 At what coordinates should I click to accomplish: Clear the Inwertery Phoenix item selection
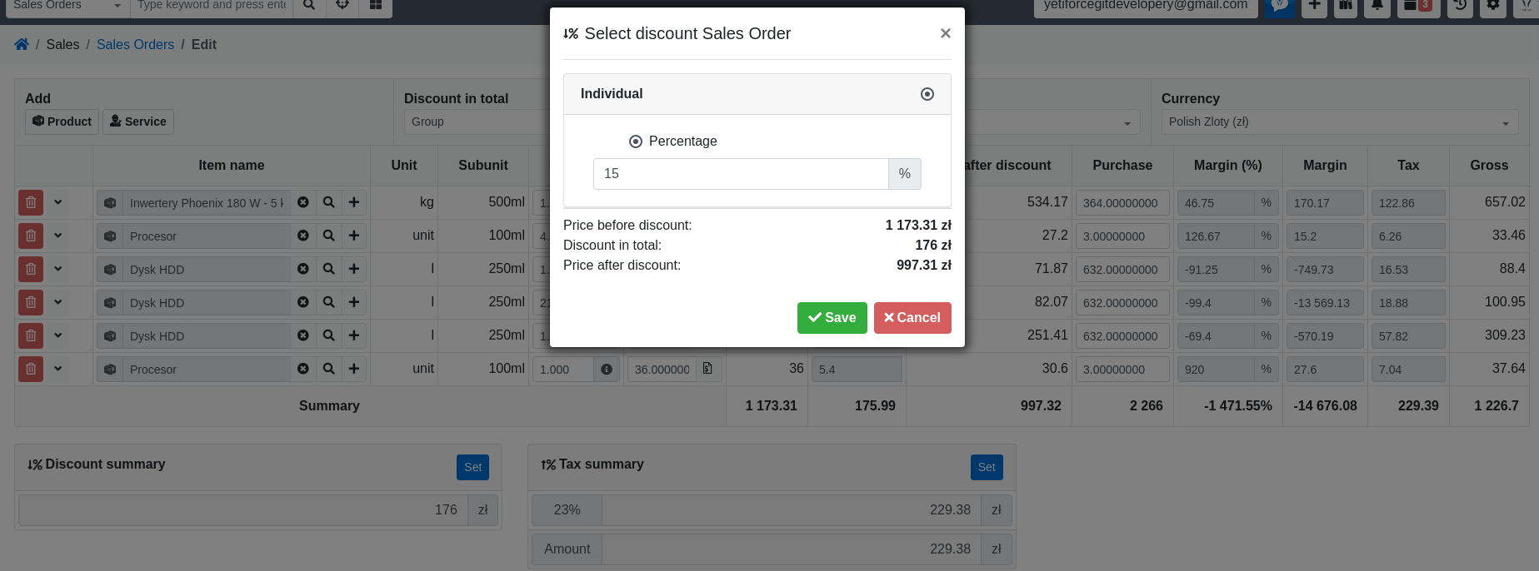(x=303, y=202)
